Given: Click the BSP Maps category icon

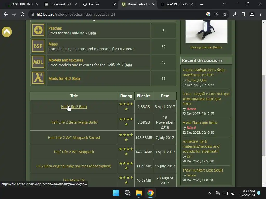Looking at the screenshot, I should (38, 46).
